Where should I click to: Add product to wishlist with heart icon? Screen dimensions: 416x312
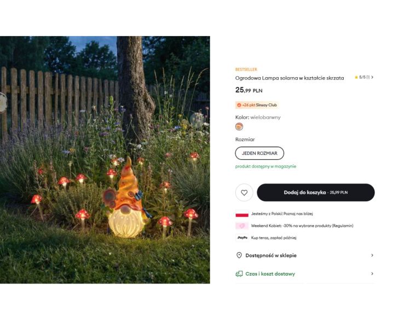click(244, 193)
